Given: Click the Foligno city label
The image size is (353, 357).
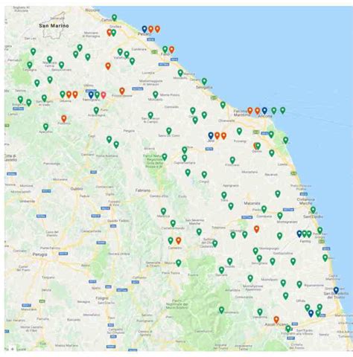Looking at the screenshot, I should (x=102, y=298).
